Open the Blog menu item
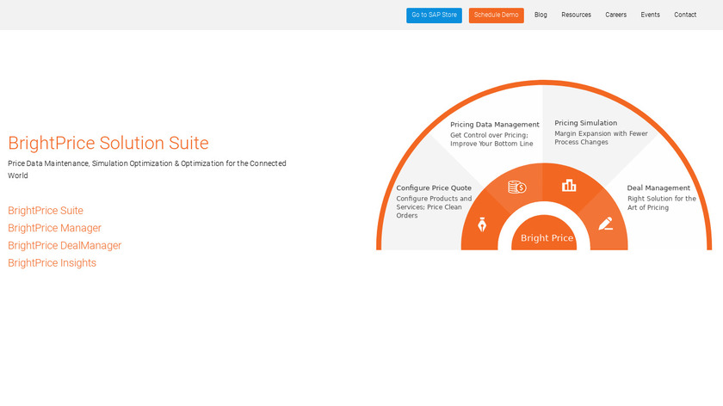This screenshot has width=723, height=406. tap(541, 15)
